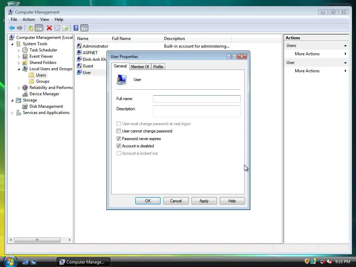Click the Show Desktop quick launch icon
The width and height of the screenshot is (356, 267).
coord(25,262)
